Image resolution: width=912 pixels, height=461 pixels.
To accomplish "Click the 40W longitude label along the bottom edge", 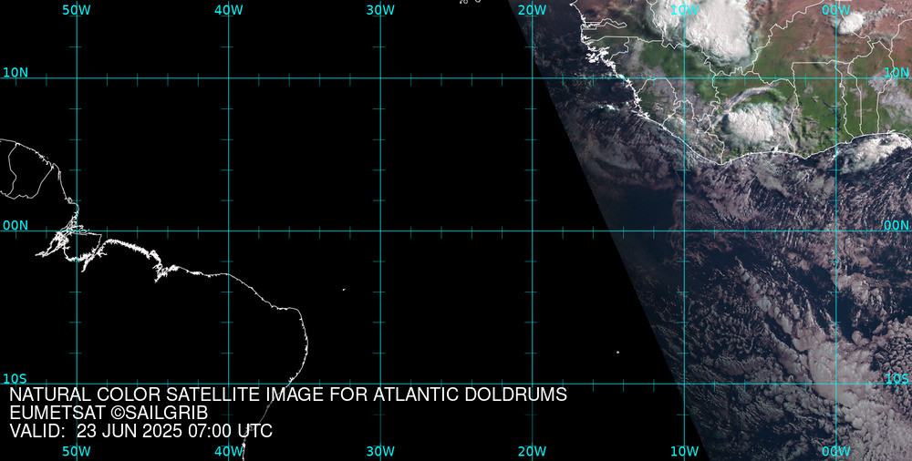I will coord(229,451).
